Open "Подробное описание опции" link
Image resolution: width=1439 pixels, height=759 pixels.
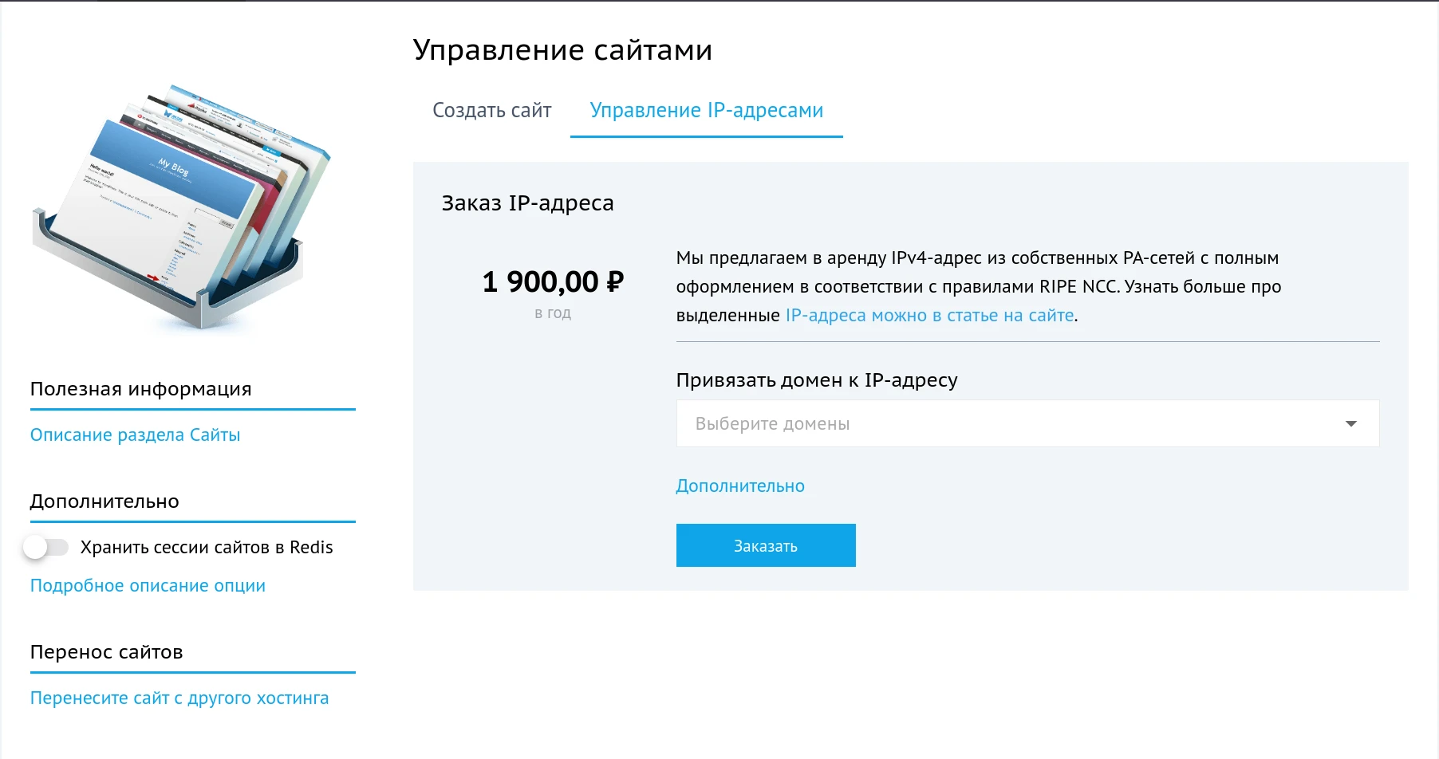tap(147, 584)
